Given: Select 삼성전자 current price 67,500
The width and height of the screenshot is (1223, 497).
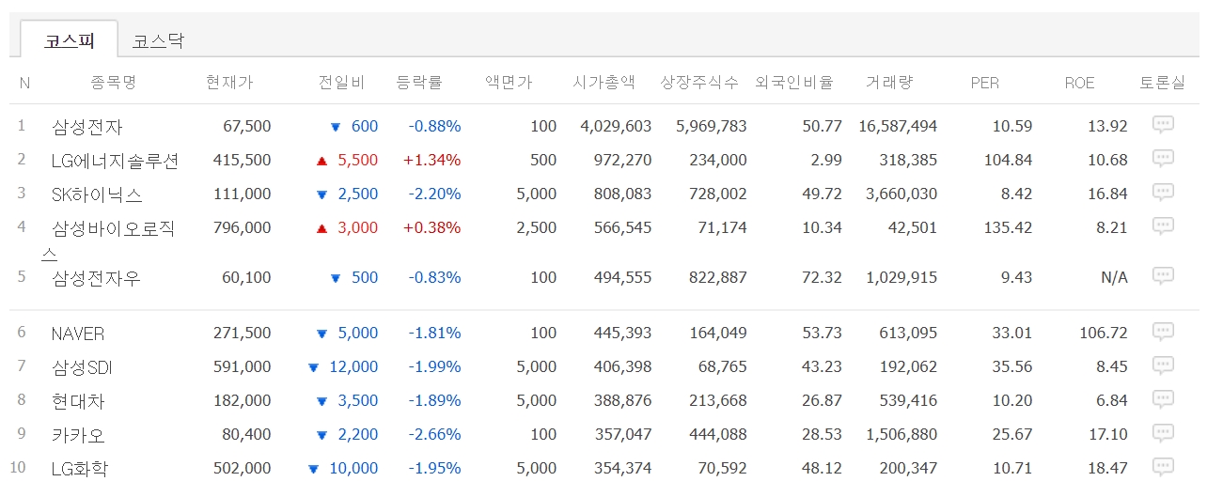Looking at the screenshot, I should (x=247, y=126).
